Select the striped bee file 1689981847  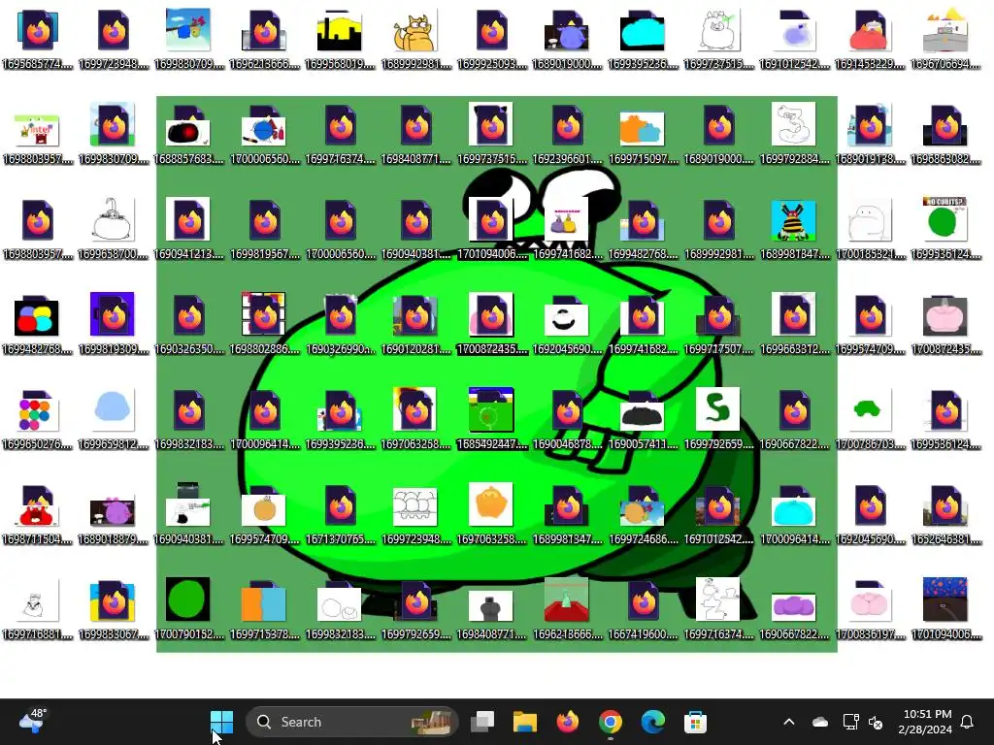point(794,229)
